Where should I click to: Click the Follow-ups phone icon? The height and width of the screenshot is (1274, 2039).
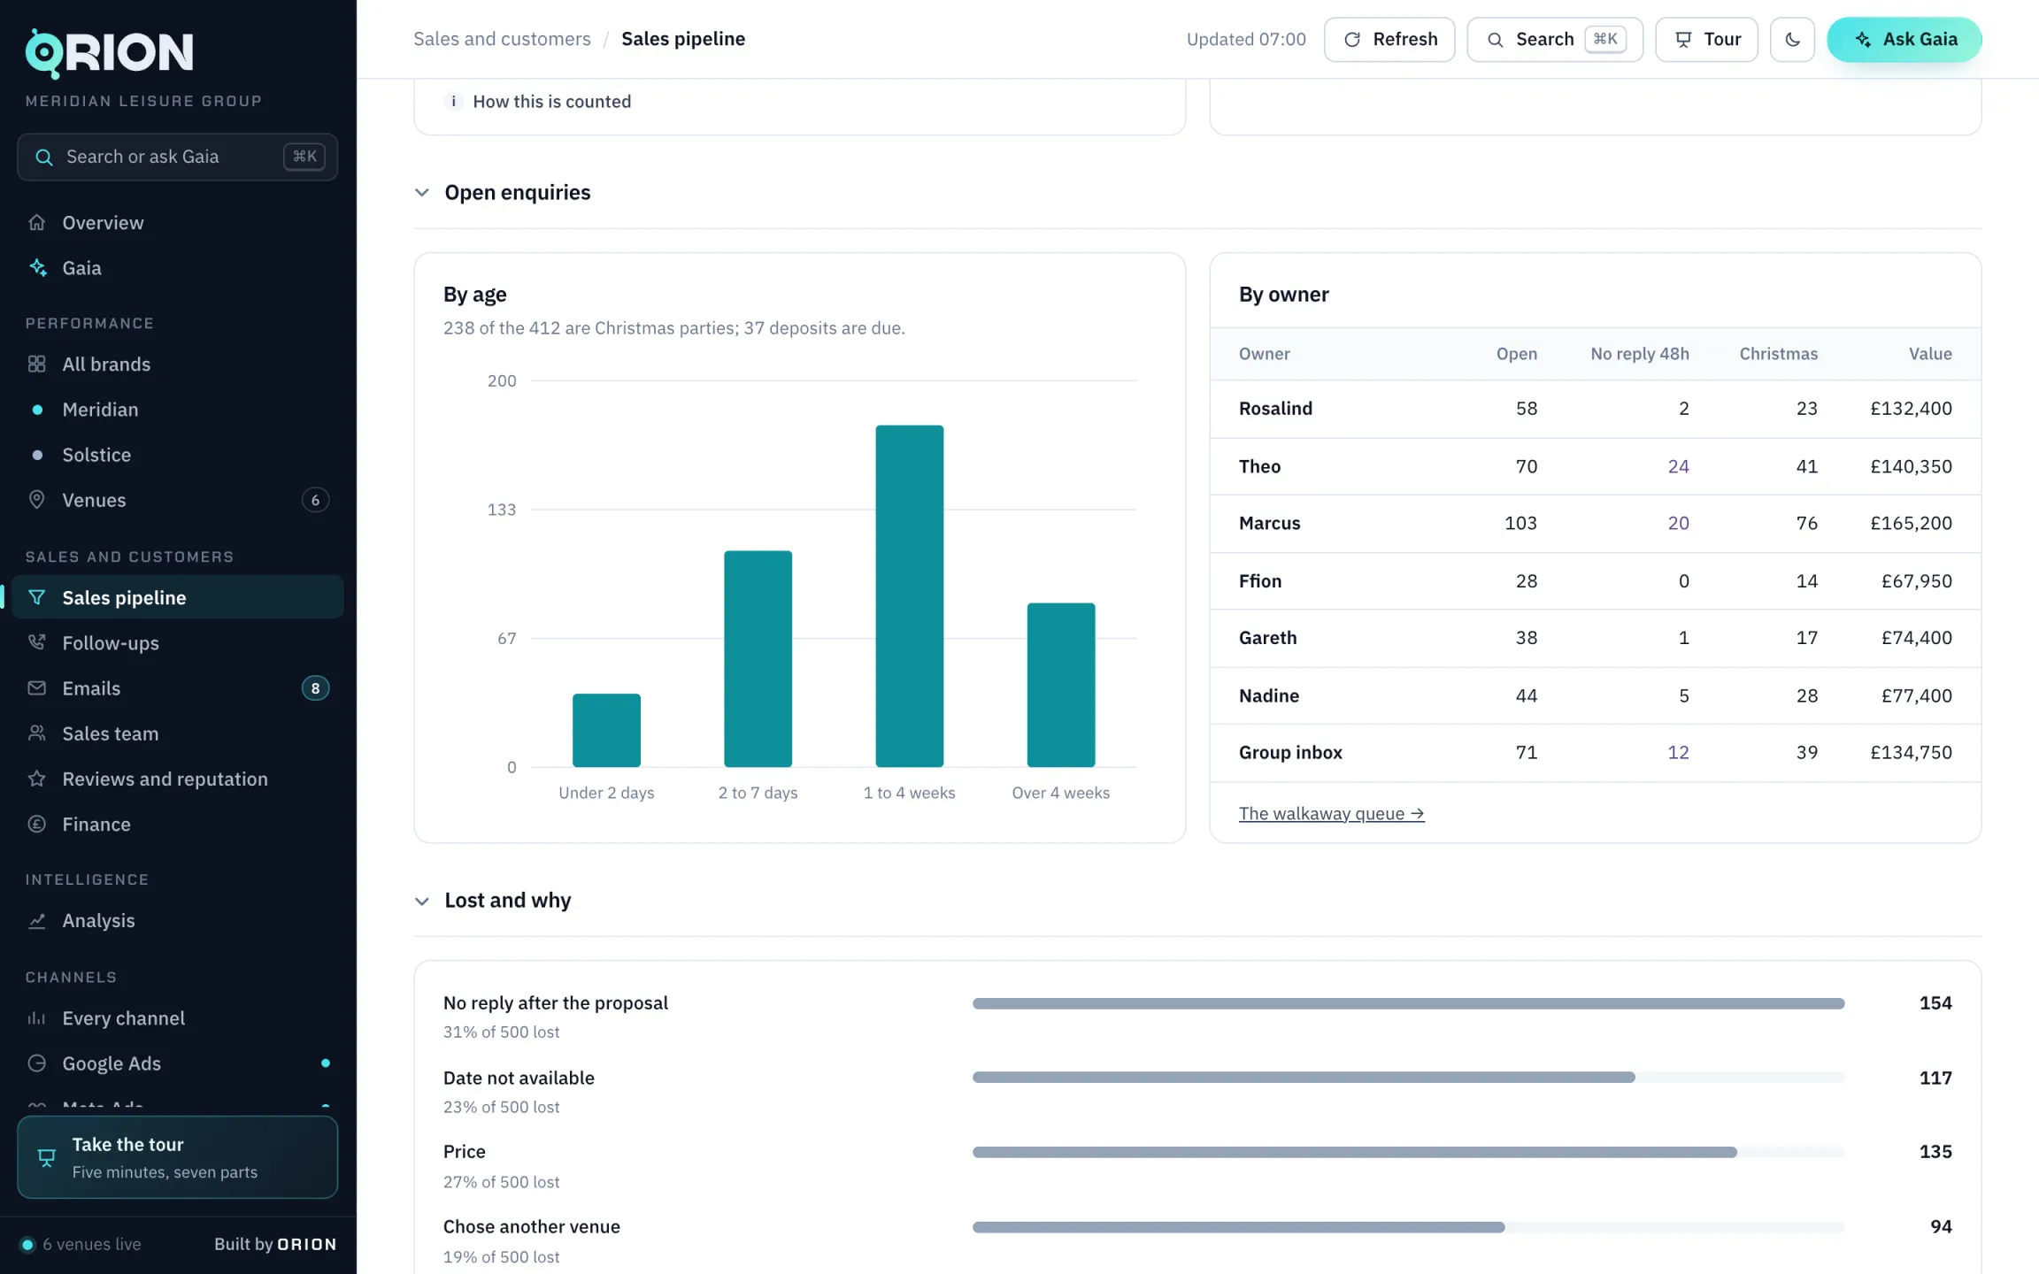(37, 642)
